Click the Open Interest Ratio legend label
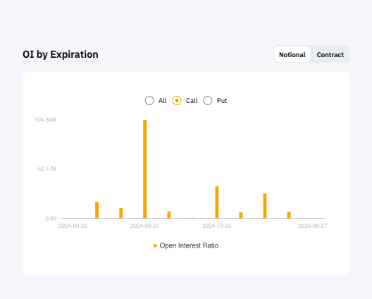The image size is (372, 299). [189, 245]
